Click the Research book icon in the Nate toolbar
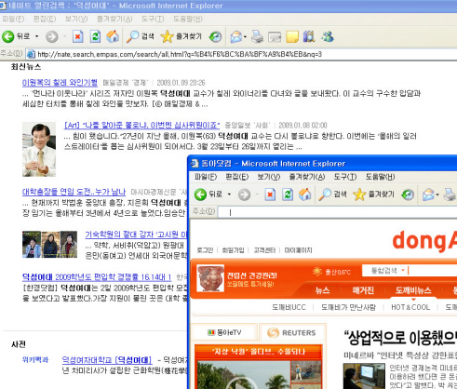457x389 pixels. [x=309, y=36]
